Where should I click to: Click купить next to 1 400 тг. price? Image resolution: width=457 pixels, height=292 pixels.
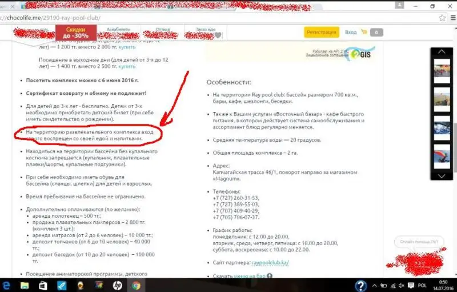[127, 66]
